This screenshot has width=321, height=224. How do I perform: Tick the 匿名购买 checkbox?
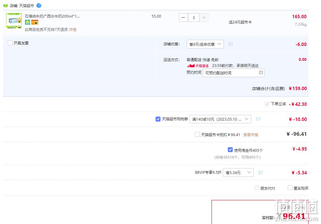pyautogui.click(x=290, y=188)
